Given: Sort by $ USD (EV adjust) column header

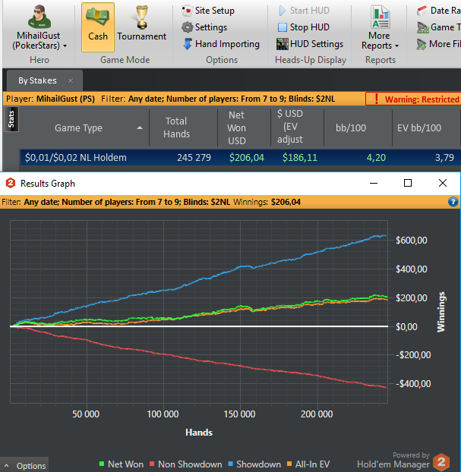Looking at the screenshot, I should click(297, 127).
